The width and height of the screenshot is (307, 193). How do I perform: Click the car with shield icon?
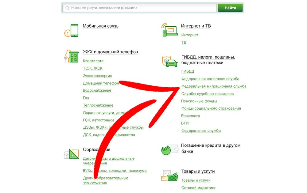point(169,61)
